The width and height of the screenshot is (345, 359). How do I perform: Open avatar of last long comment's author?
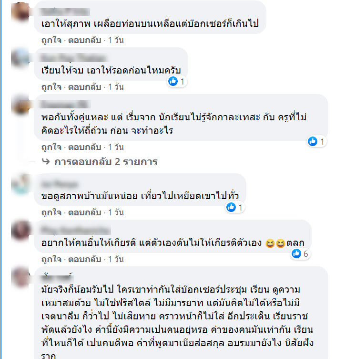pos(20,277)
